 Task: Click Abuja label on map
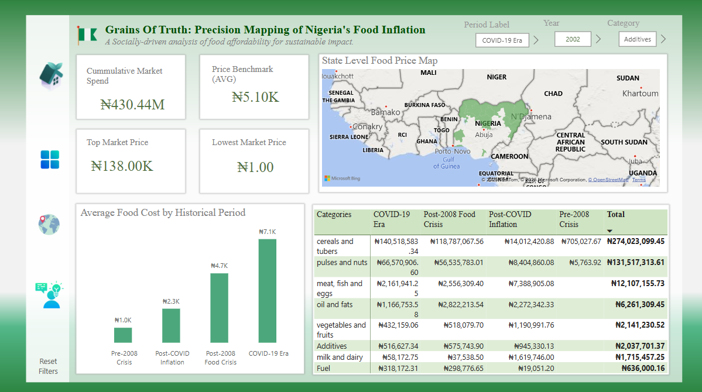point(484,135)
